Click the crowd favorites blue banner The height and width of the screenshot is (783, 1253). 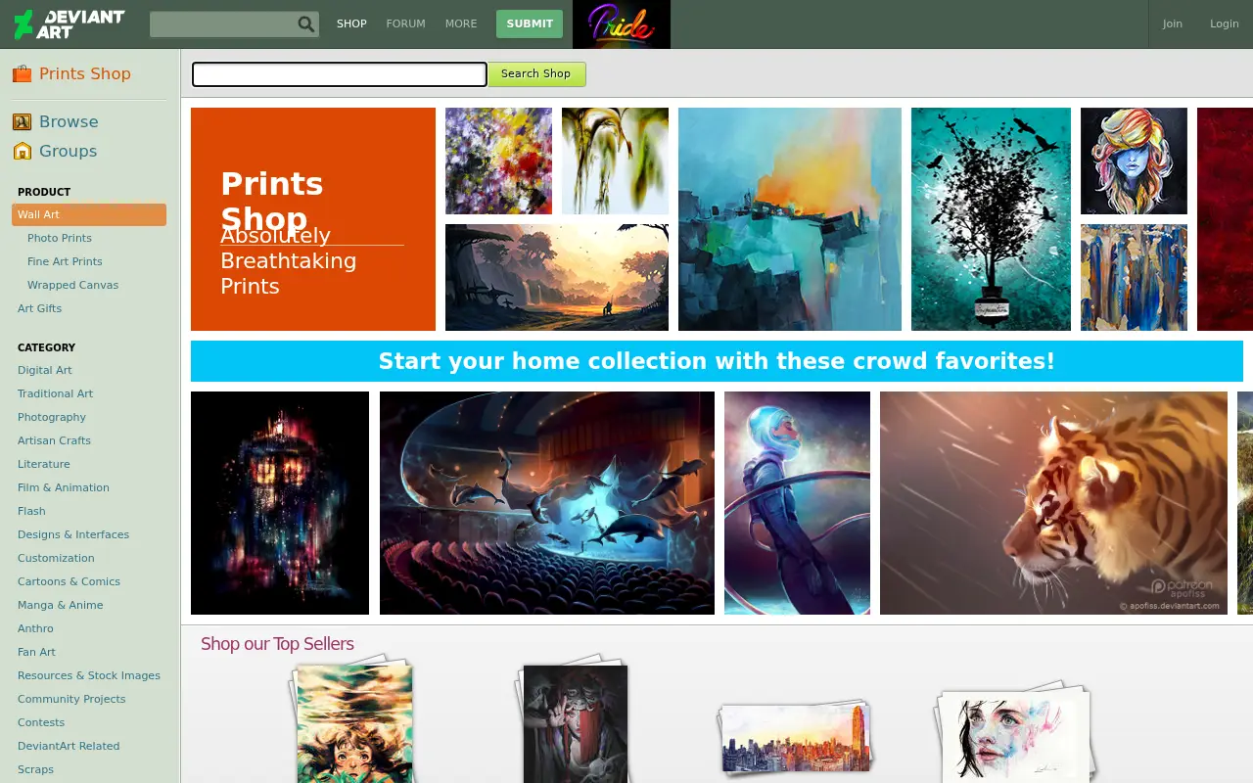coord(717,361)
